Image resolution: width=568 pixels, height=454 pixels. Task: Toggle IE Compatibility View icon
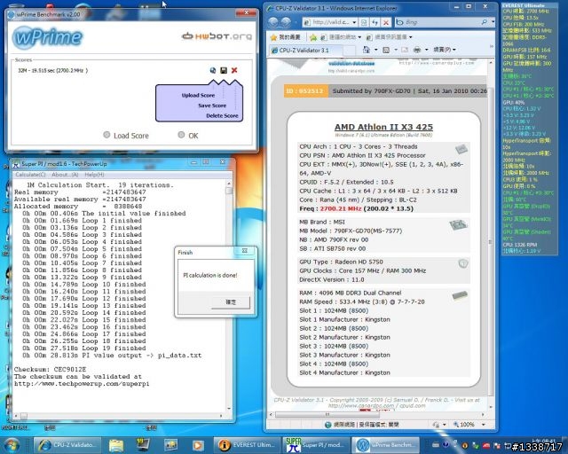click(364, 22)
